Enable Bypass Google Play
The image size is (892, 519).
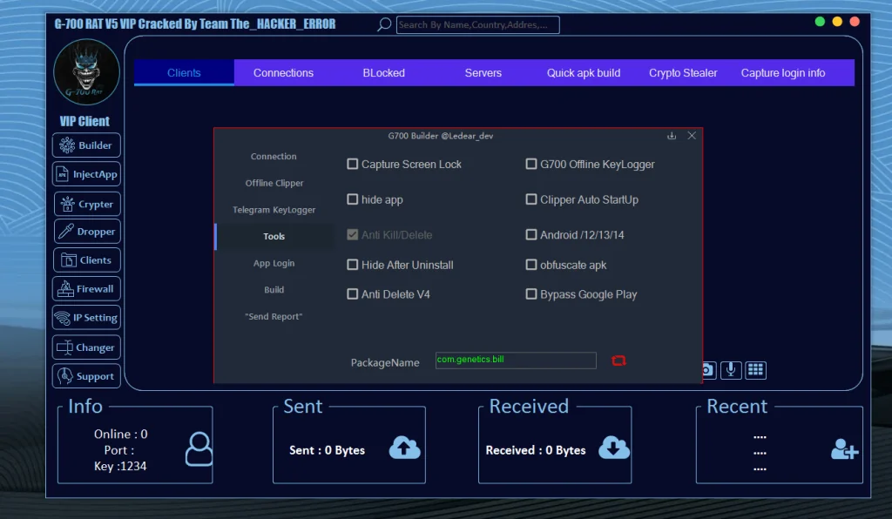click(x=531, y=294)
